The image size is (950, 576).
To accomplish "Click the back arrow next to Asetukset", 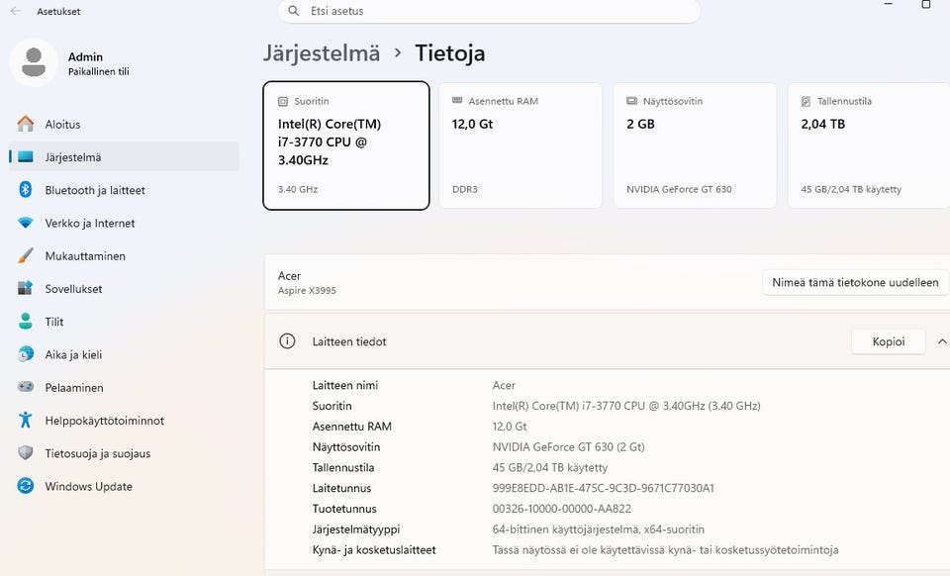I will (x=16, y=11).
